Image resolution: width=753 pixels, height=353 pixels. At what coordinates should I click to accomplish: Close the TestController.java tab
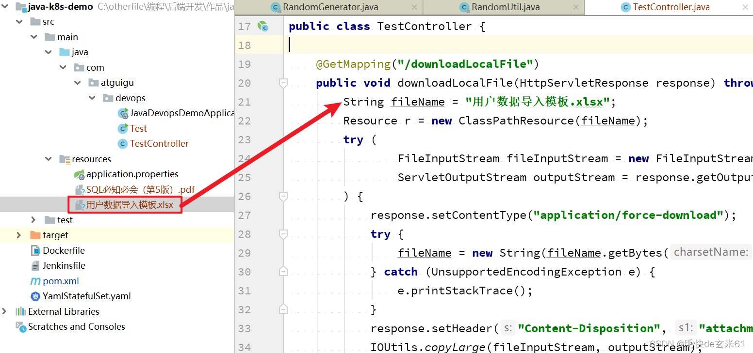pyautogui.click(x=745, y=7)
